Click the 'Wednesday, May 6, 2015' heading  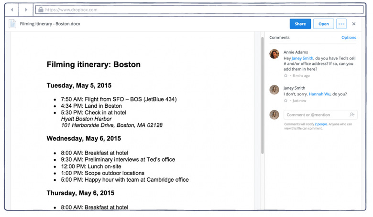pos(84,138)
